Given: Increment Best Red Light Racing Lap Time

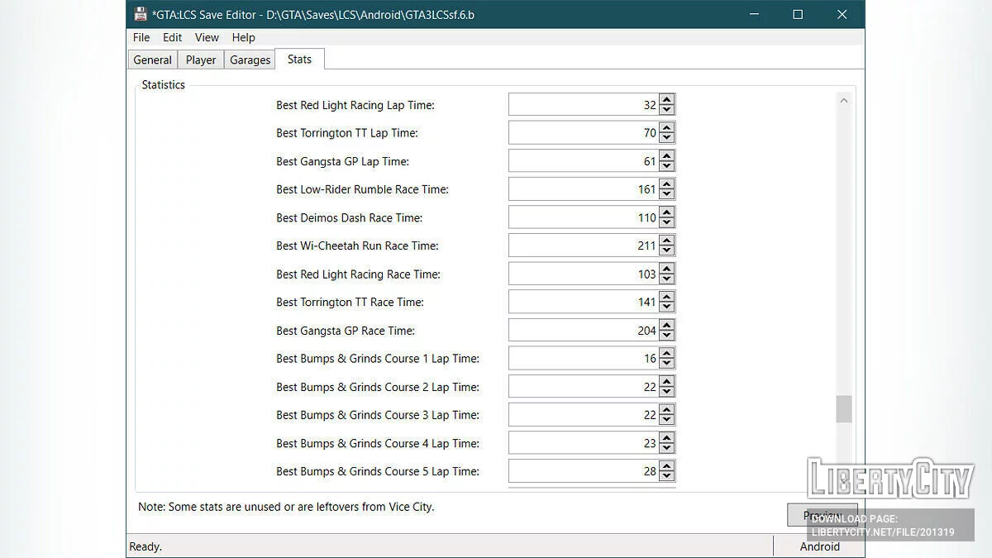Looking at the screenshot, I should [666, 100].
